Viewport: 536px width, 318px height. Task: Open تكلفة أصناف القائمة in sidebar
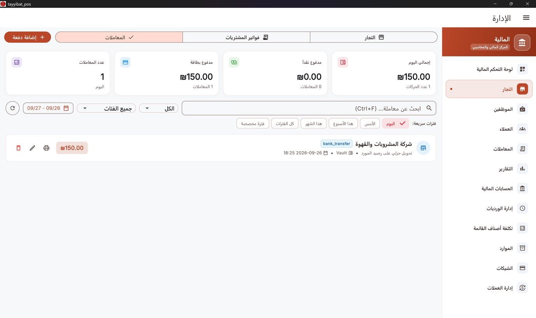coord(489,228)
